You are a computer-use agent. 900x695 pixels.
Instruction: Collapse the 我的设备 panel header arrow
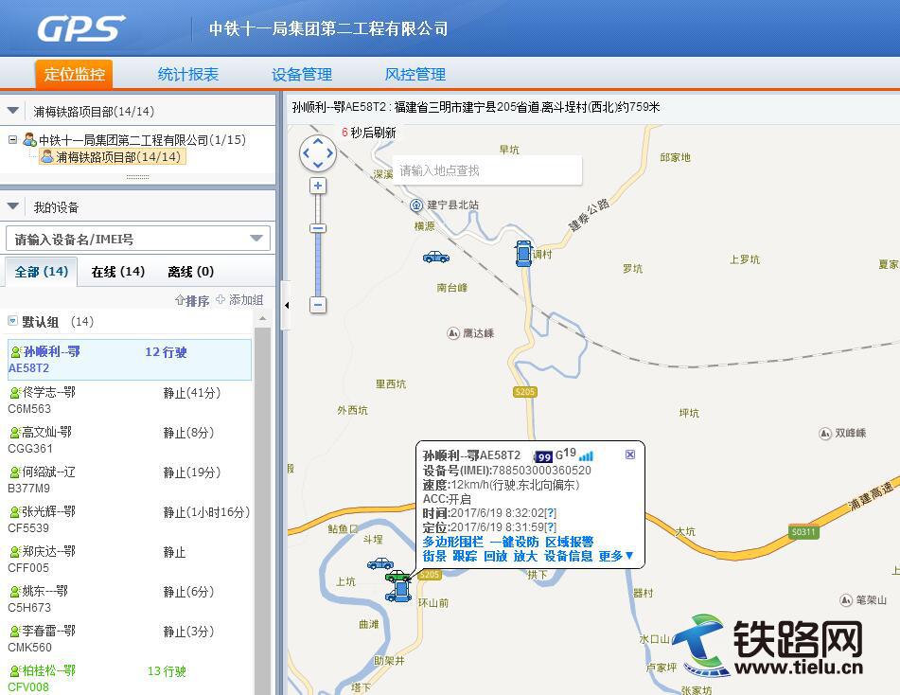pos(13,206)
